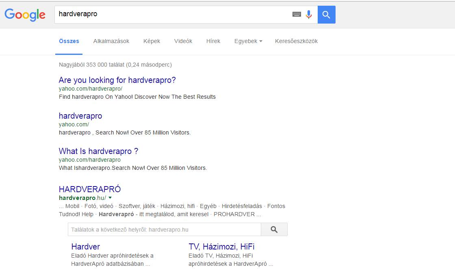Click the green hardverapro.hu/ URL text

point(83,198)
